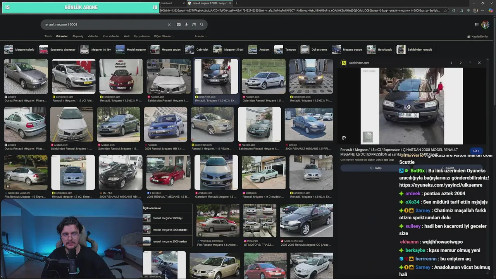Image resolution: width=496 pixels, height=279 pixels.
Task: Select the Görseller tab
Action: [62, 36]
